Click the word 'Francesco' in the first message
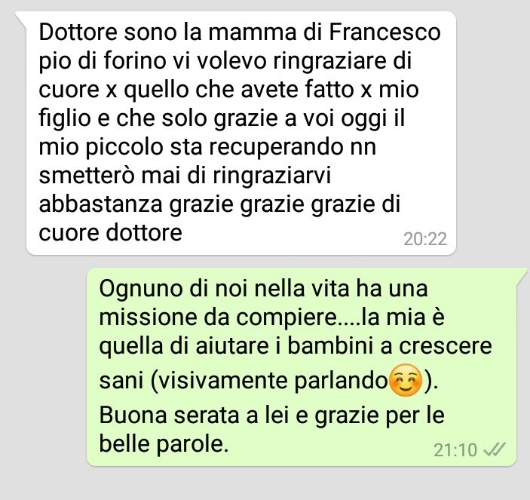 click(385, 32)
